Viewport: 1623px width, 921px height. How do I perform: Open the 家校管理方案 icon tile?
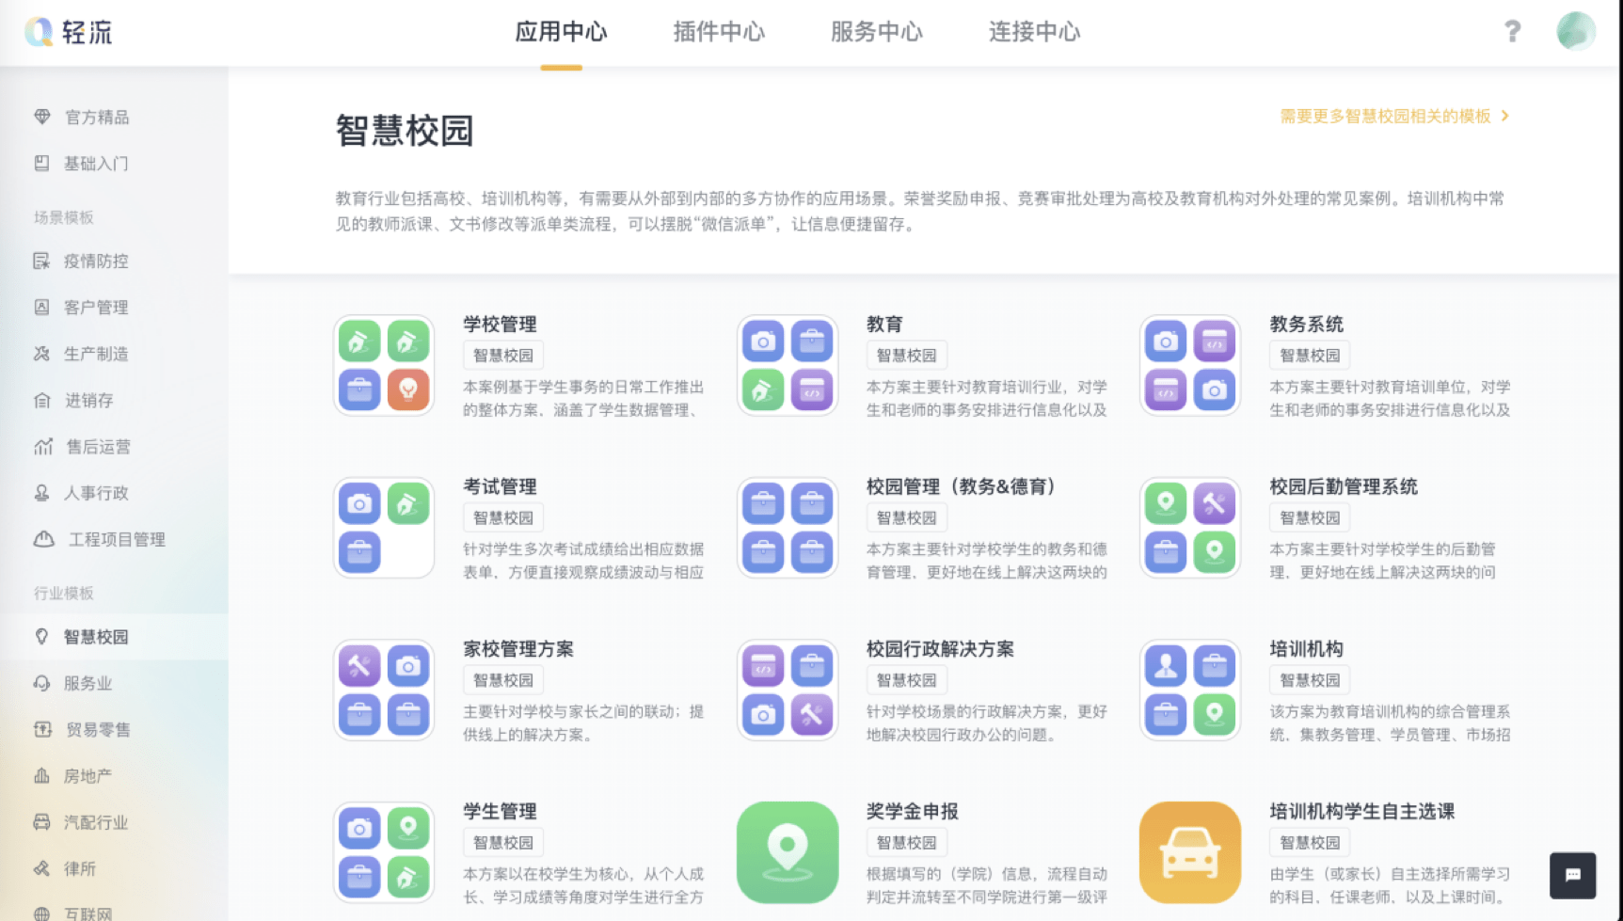[384, 691]
